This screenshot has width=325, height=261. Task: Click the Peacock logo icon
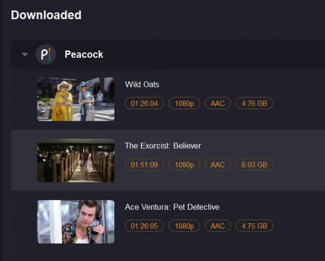(x=46, y=54)
